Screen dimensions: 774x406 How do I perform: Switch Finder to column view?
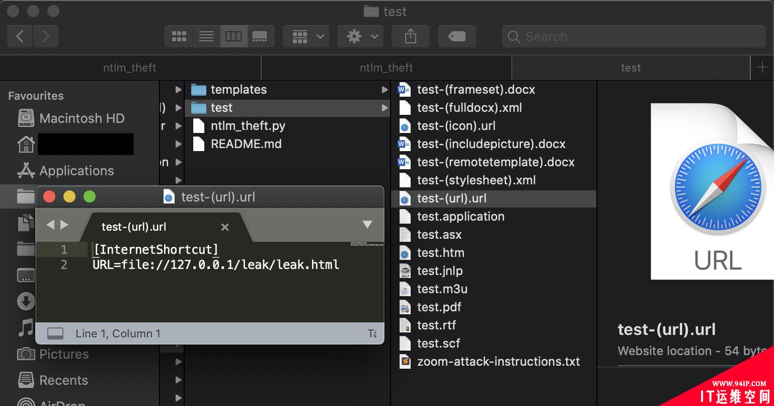coord(234,36)
